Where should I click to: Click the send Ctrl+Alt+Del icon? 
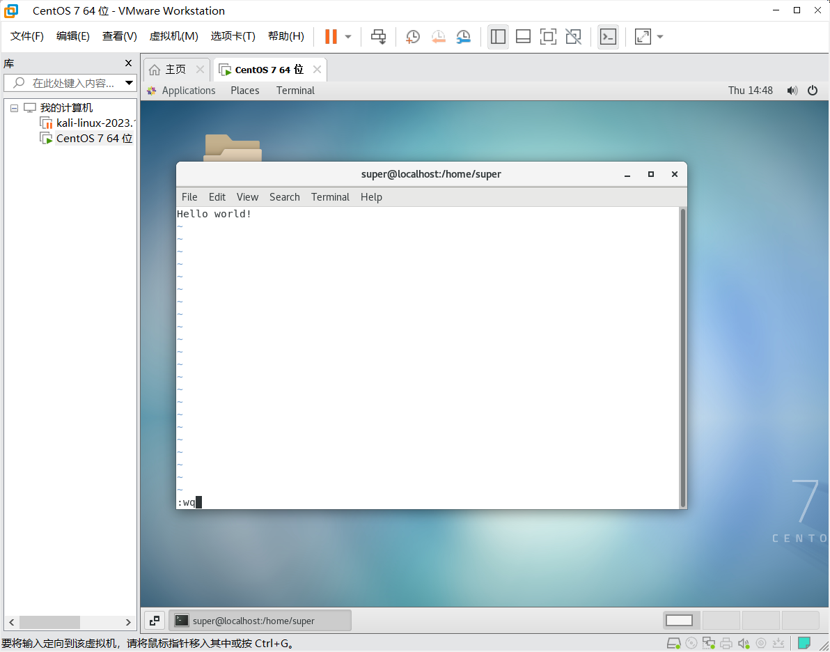point(378,36)
